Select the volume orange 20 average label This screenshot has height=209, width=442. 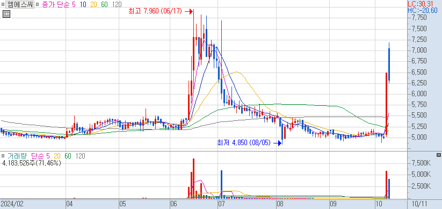(57, 156)
